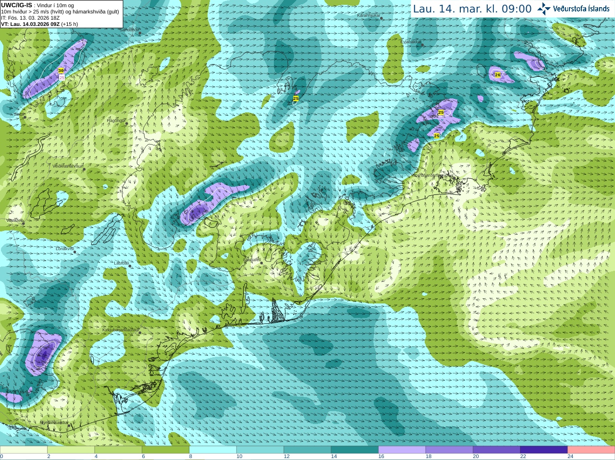Click the yellow 26 max gust marker
Screen dimensions: 615x460
(x=498, y=74)
